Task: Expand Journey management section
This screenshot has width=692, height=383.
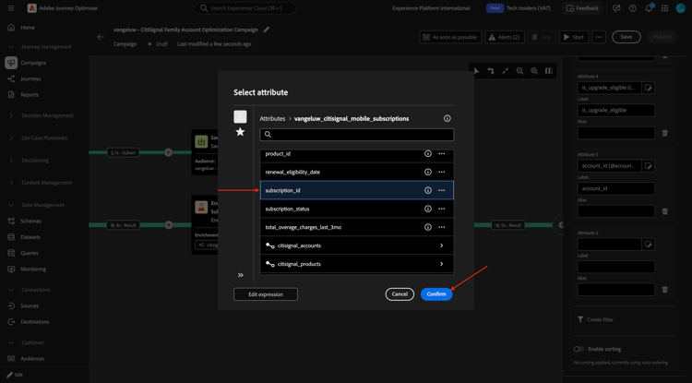Action: (x=44, y=47)
